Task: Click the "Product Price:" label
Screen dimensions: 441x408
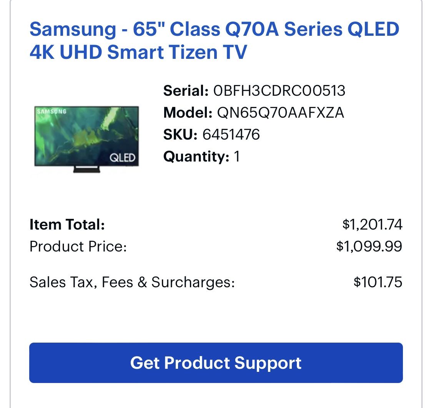Action: [x=78, y=246]
